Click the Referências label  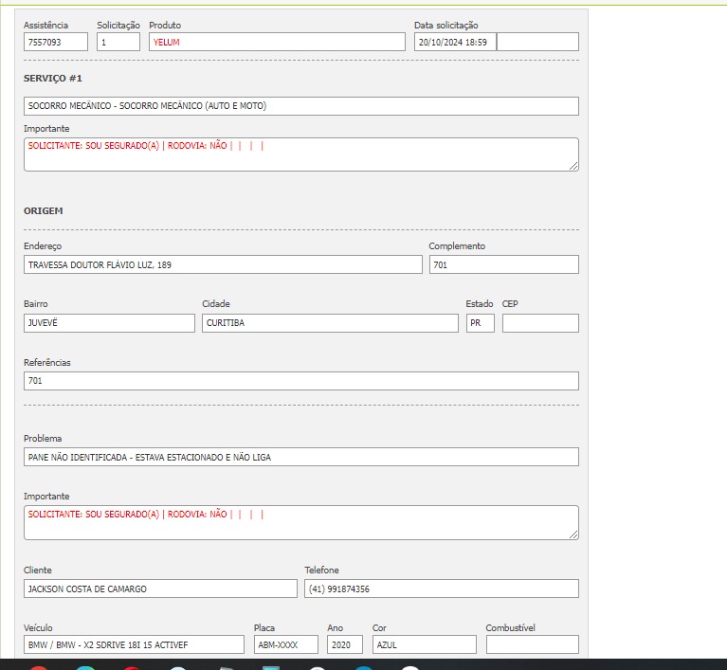click(47, 363)
